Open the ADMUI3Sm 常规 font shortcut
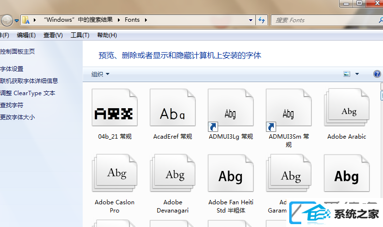 point(289,110)
